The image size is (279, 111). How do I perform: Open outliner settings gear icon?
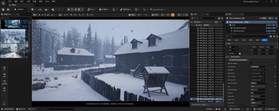tap(222, 18)
